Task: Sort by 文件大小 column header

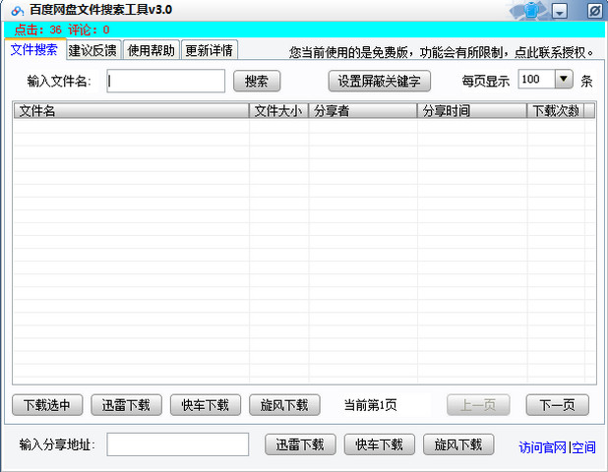Action: 278,111
